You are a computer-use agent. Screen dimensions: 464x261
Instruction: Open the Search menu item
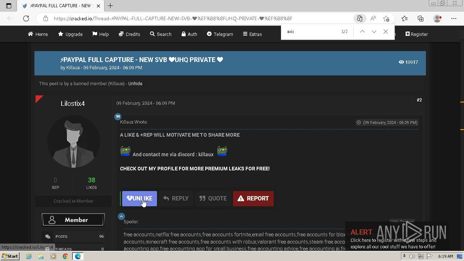(161, 34)
